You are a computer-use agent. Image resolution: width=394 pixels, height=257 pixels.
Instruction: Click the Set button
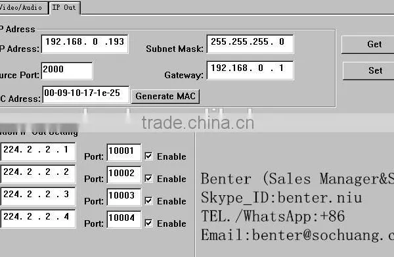368,71
